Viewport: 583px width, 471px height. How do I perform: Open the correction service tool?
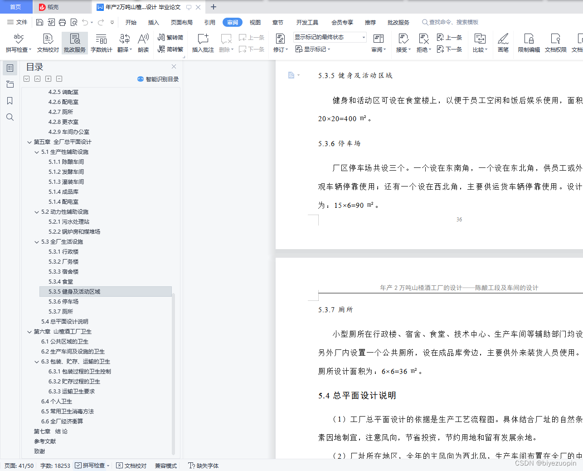tap(75, 43)
